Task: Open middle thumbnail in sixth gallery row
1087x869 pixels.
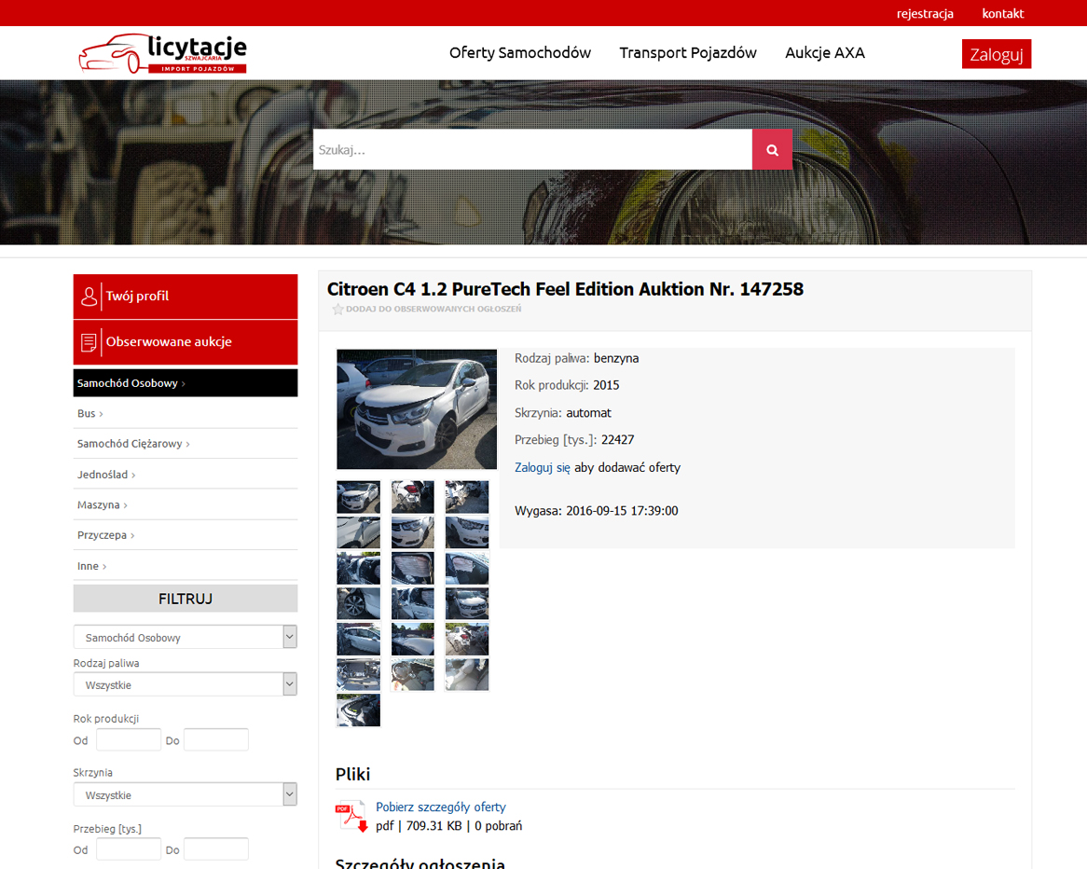Action: click(412, 675)
